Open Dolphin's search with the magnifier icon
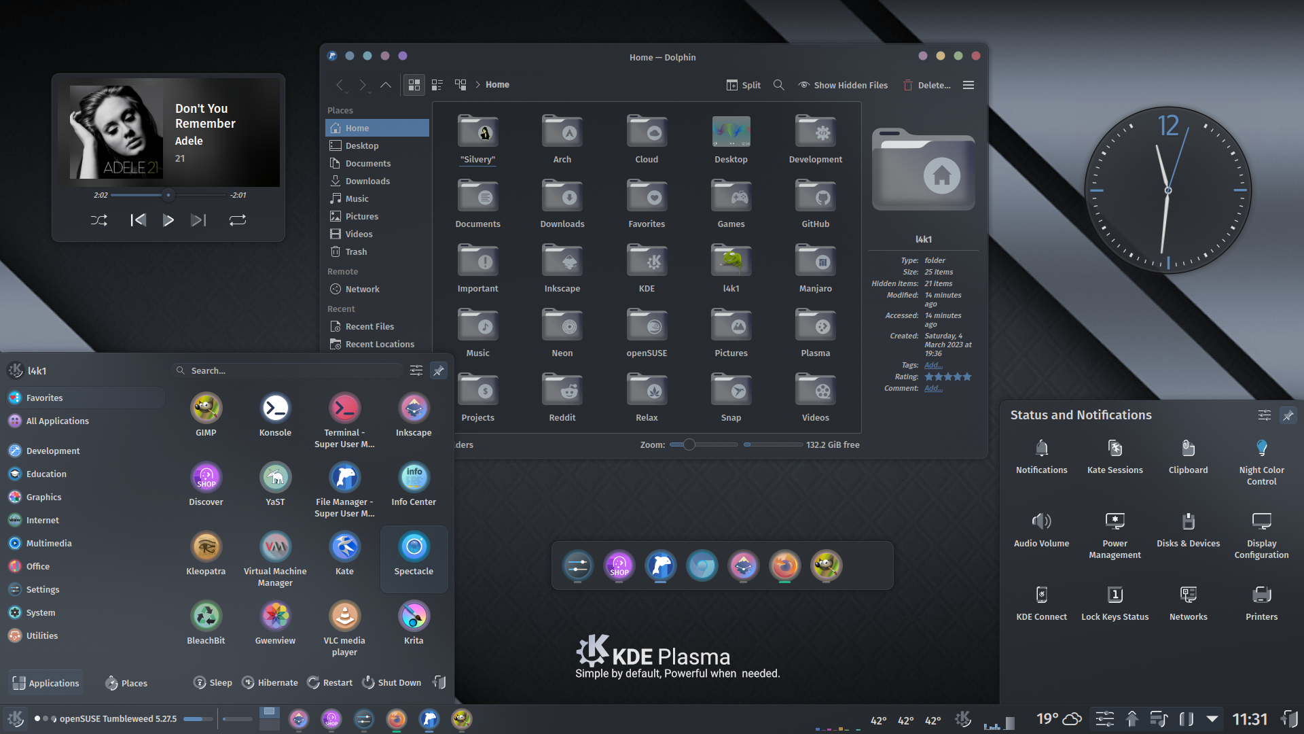 tap(778, 85)
